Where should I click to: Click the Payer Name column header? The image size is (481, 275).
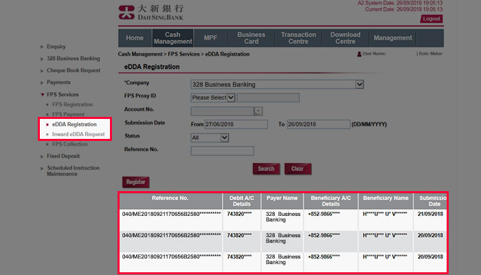pos(282,201)
